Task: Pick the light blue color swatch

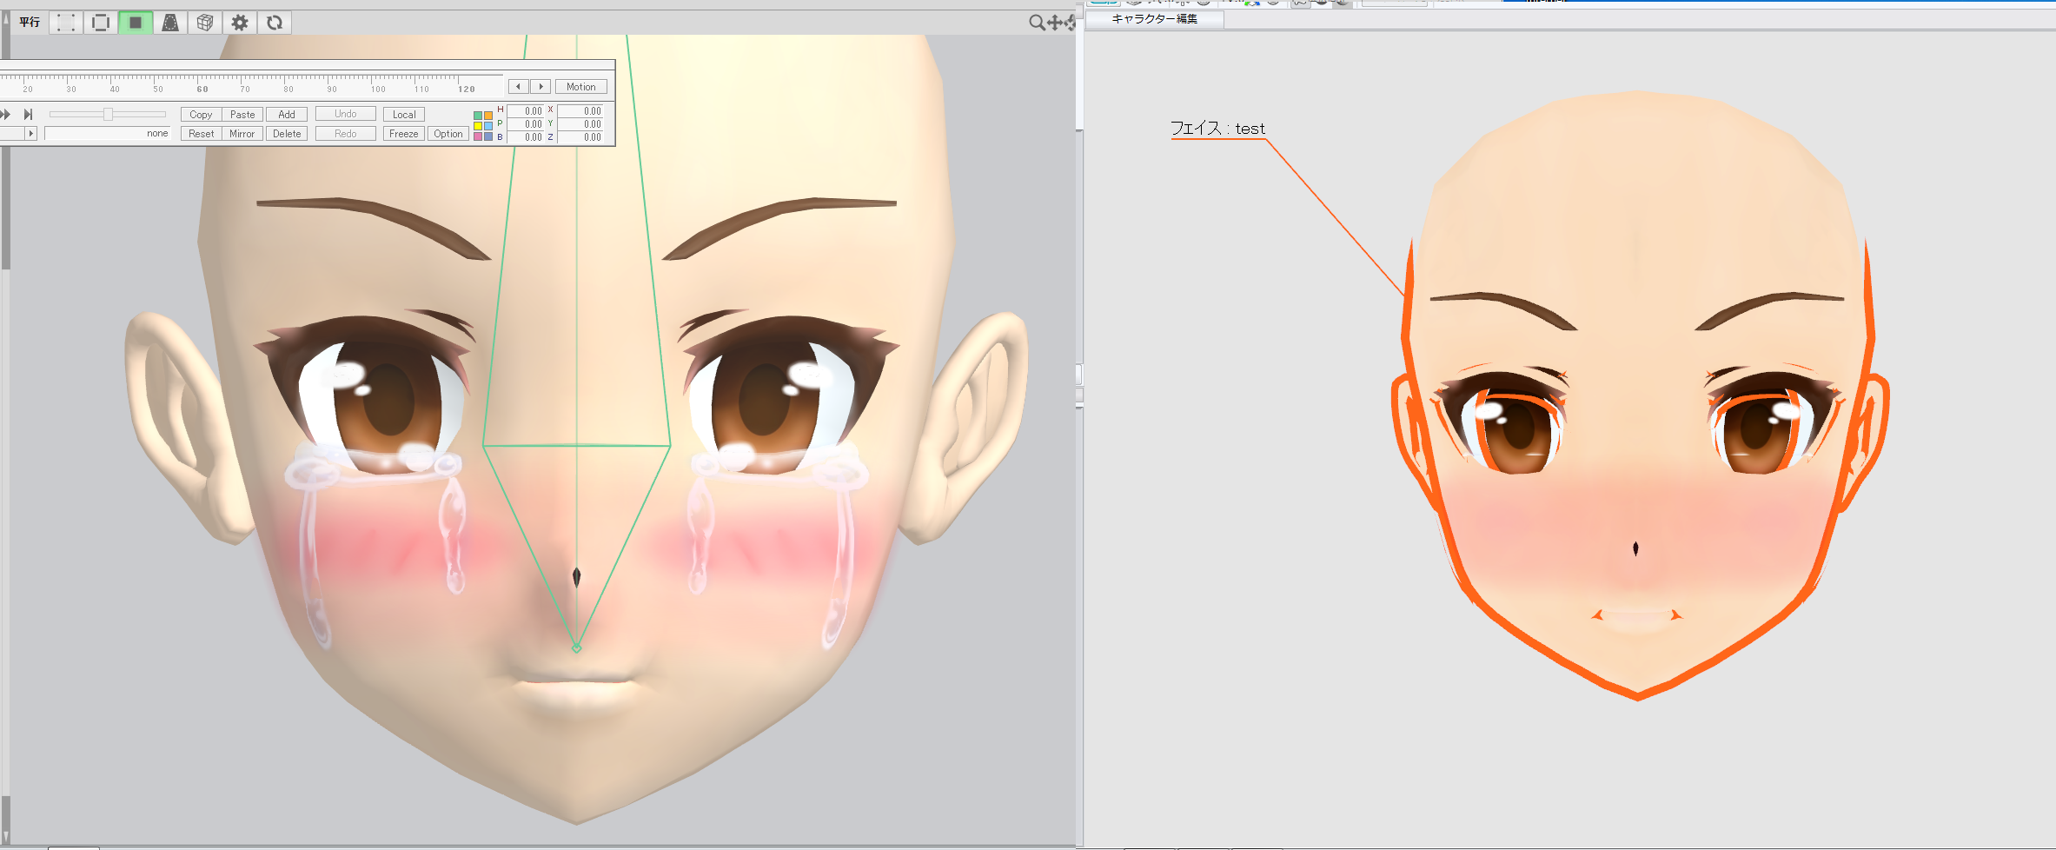Action: point(488,126)
